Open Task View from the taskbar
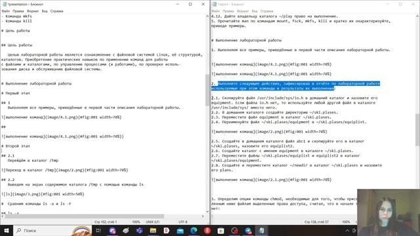This screenshot has width=420, height=236. [98, 230]
